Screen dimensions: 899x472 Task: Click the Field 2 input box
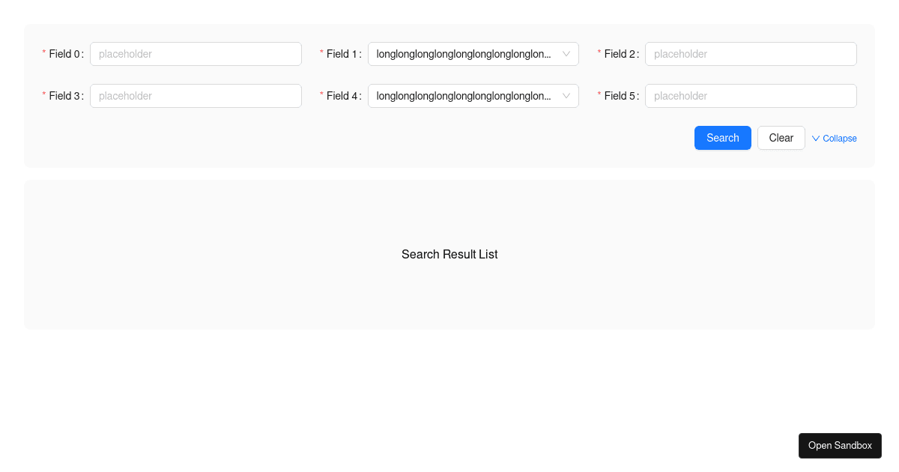tap(751, 54)
